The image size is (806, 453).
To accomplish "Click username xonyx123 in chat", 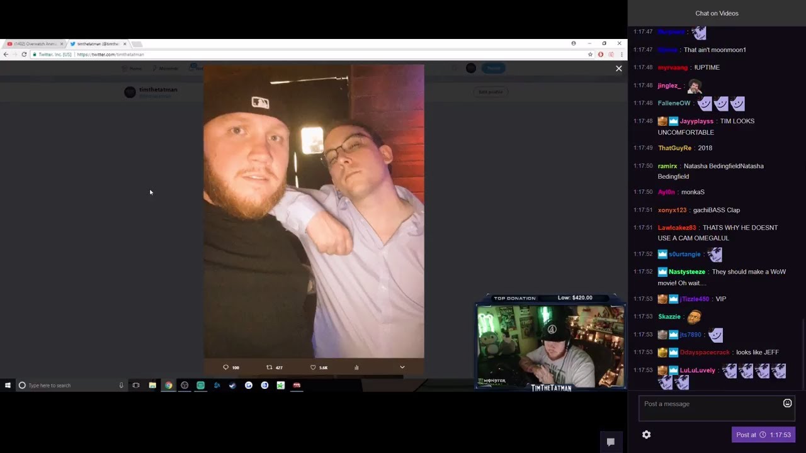I will click(x=672, y=210).
